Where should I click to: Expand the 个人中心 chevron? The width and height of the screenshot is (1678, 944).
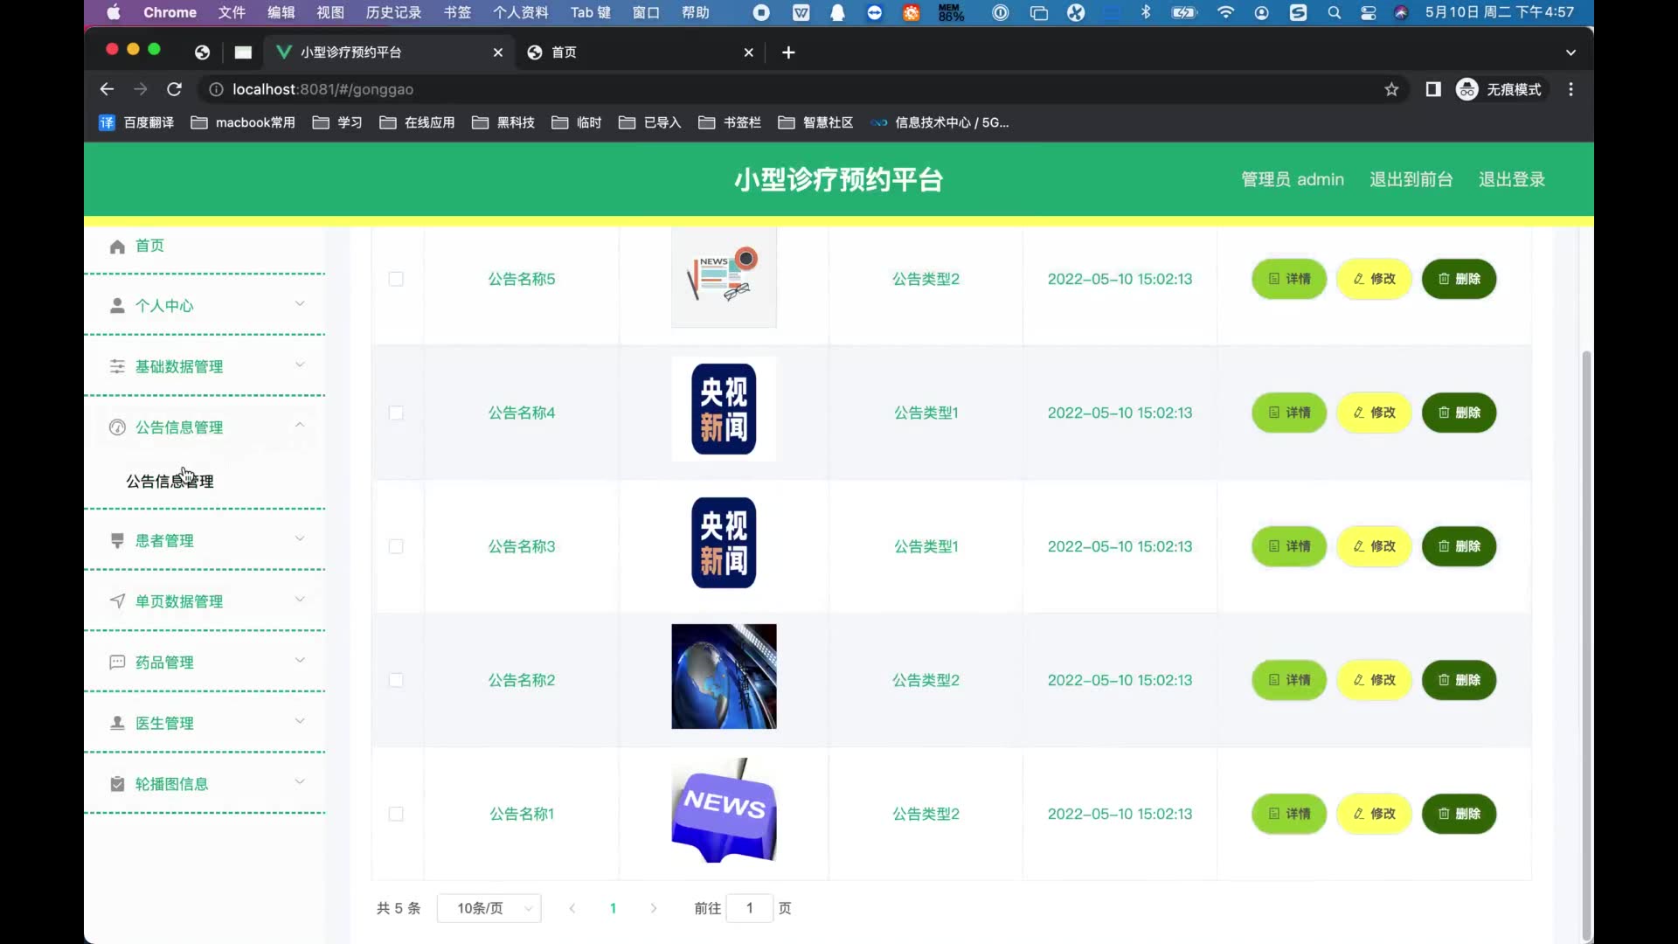click(x=300, y=304)
